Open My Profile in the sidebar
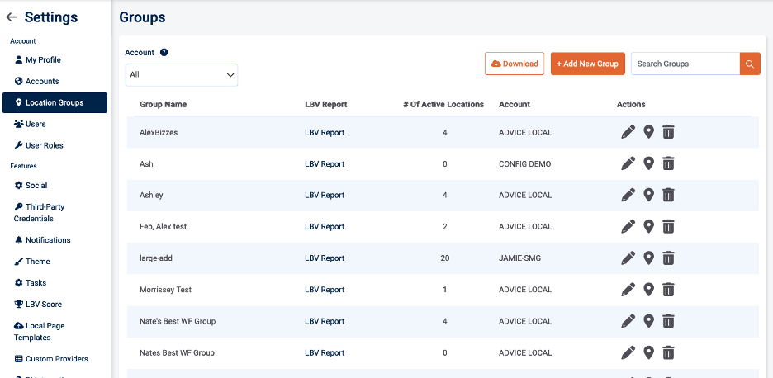773x378 pixels. coord(42,60)
